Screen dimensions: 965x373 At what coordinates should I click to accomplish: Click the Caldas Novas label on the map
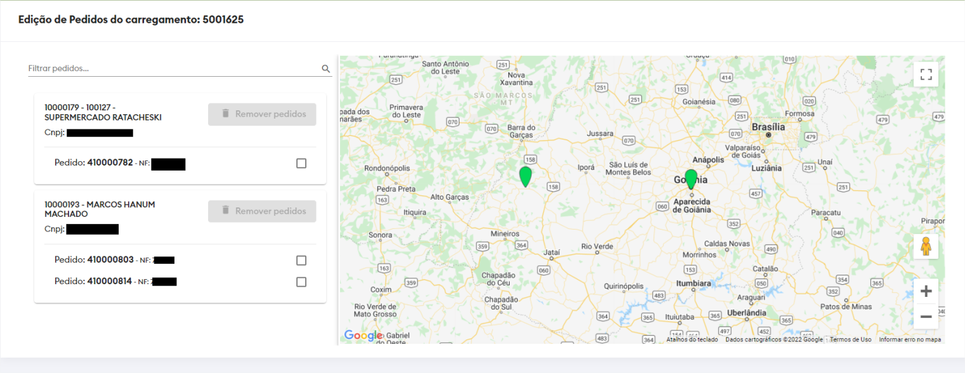[726, 244]
